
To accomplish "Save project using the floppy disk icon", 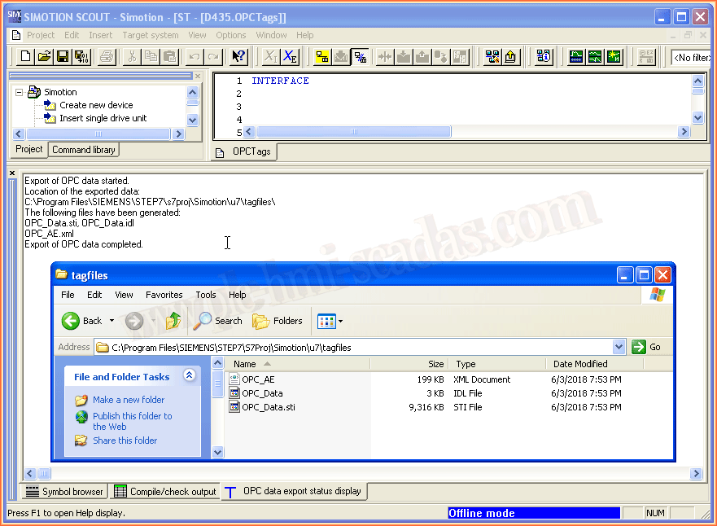I will [62, 56].
